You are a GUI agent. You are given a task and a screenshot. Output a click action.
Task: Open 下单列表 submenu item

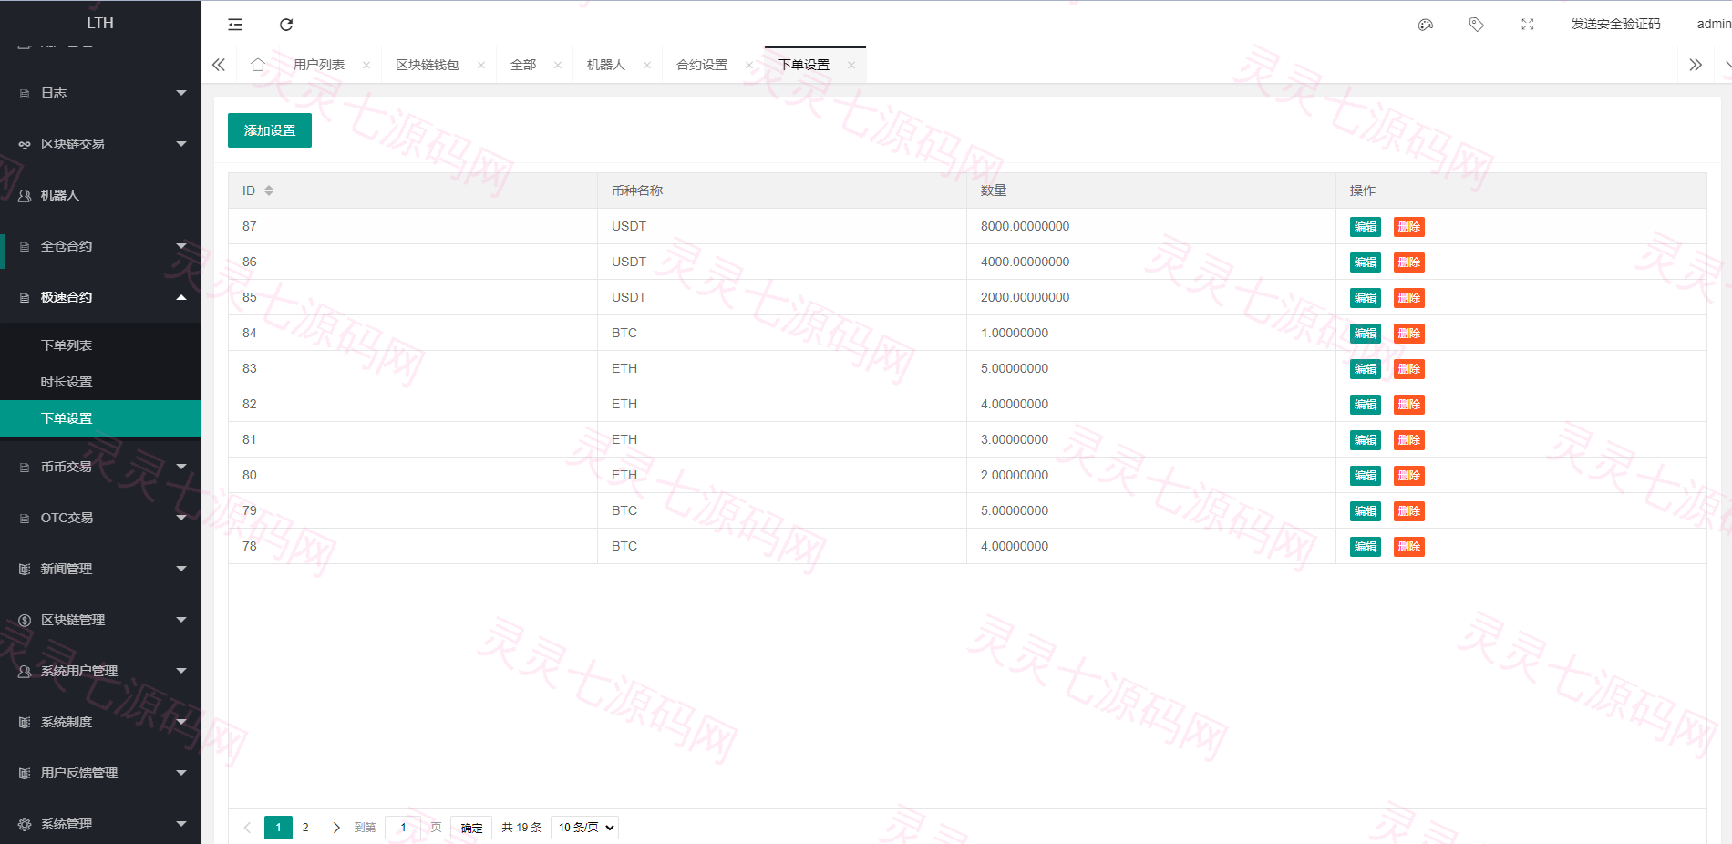100,345
